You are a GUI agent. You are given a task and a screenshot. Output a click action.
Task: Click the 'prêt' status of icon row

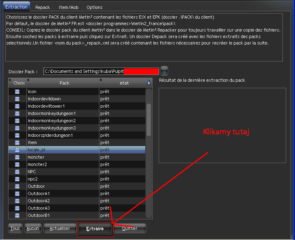click(x=105, y=91)
